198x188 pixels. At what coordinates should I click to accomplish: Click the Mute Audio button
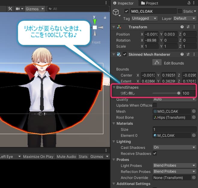click(66, 157)
